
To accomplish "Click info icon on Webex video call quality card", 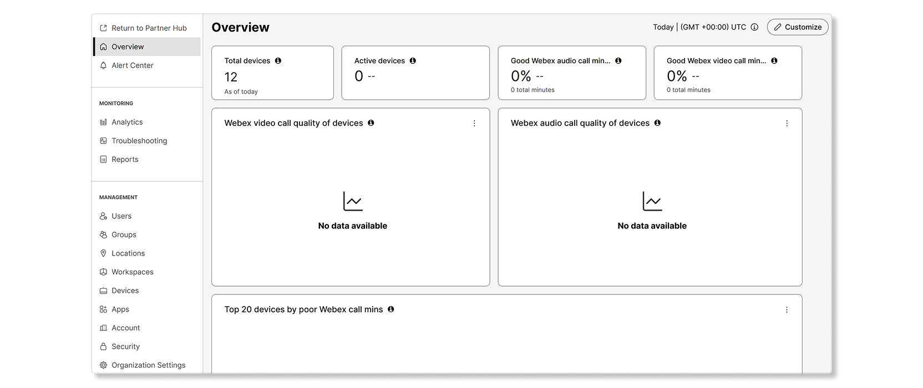I will click(x=371, y=123).
